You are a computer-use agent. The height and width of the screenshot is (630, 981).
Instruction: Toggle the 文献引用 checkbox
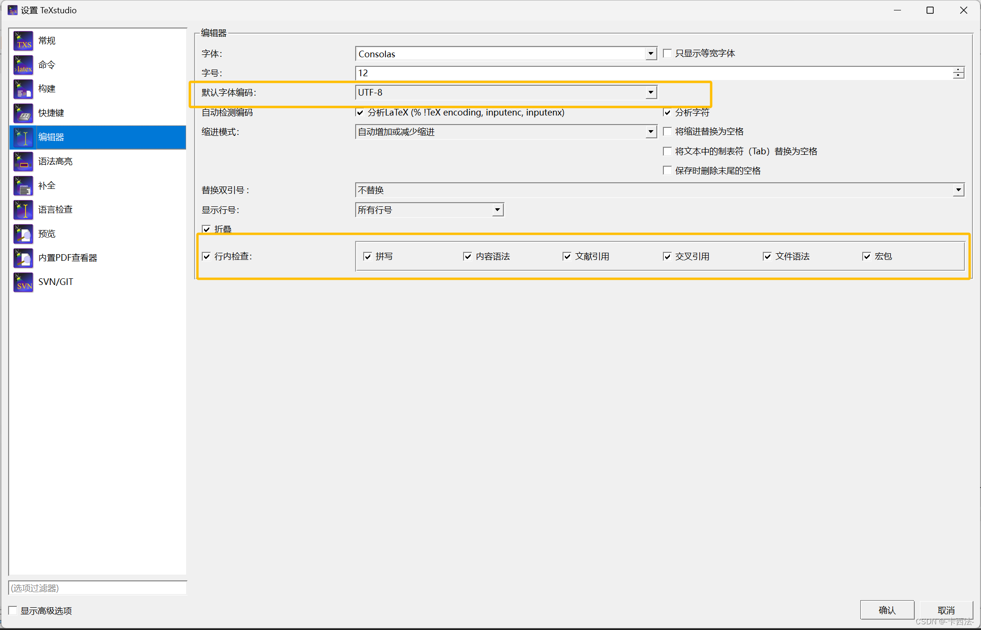(567, 256)
